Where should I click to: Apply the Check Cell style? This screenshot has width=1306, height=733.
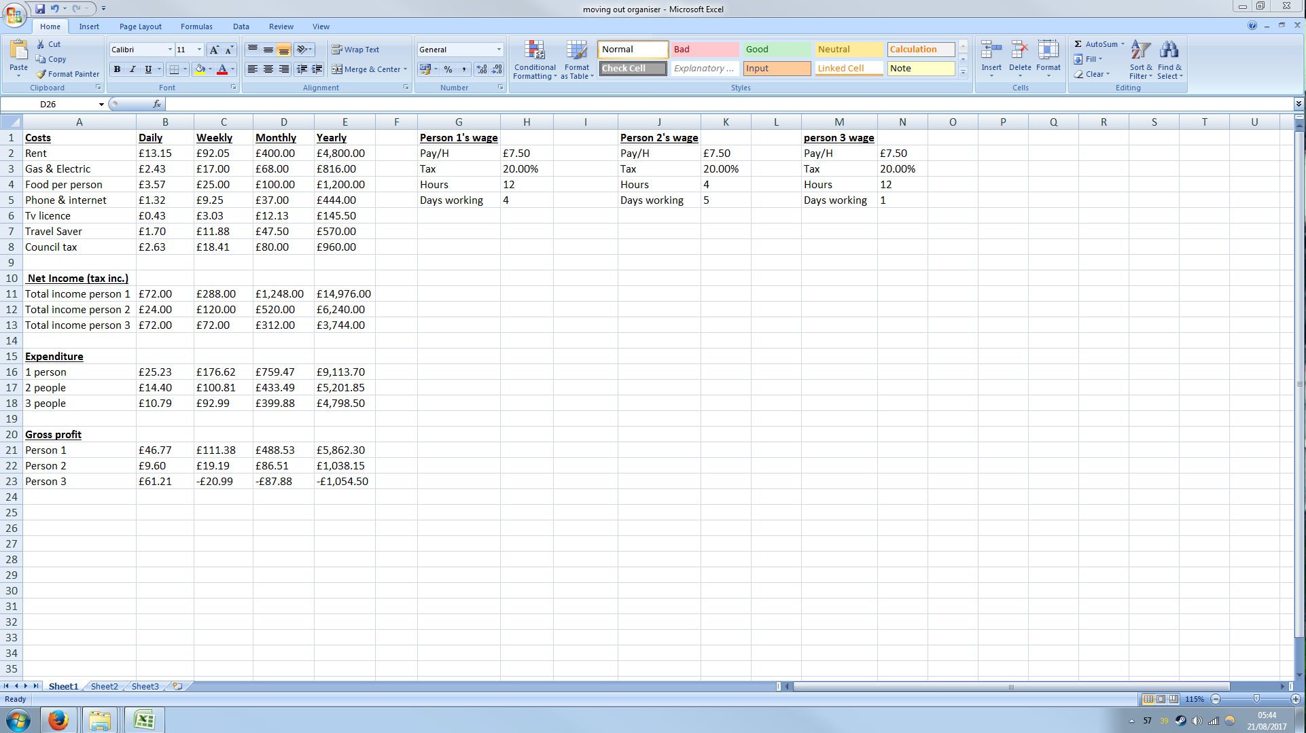coord(633,69)
